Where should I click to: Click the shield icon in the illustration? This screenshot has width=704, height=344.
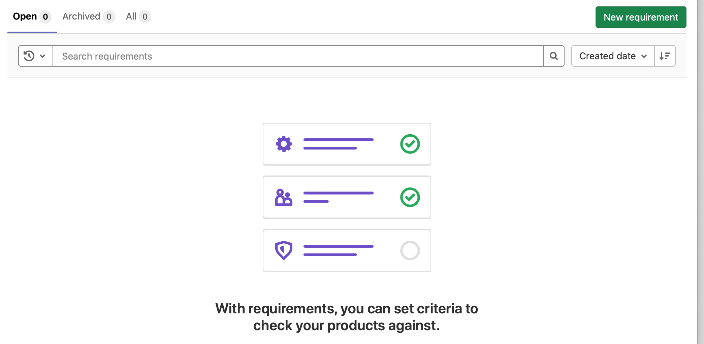(284, 250)
